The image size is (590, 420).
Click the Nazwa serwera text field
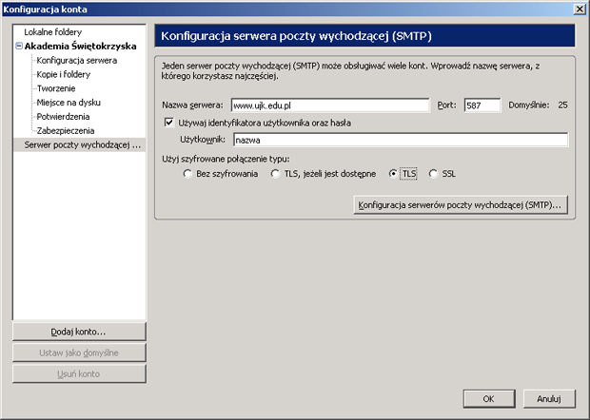[331, 105]
